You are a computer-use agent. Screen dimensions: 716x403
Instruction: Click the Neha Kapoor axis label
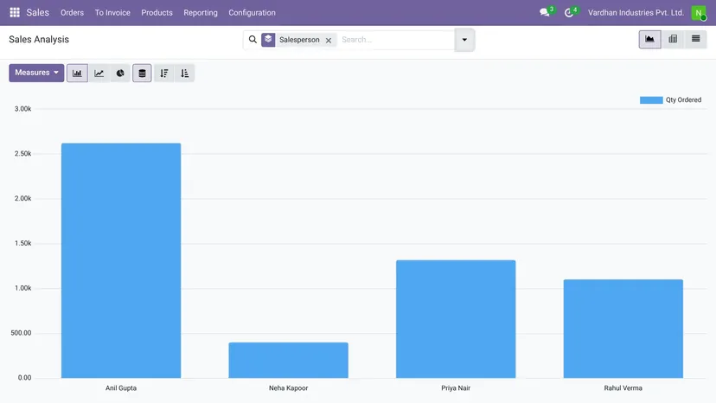[288, 388]
